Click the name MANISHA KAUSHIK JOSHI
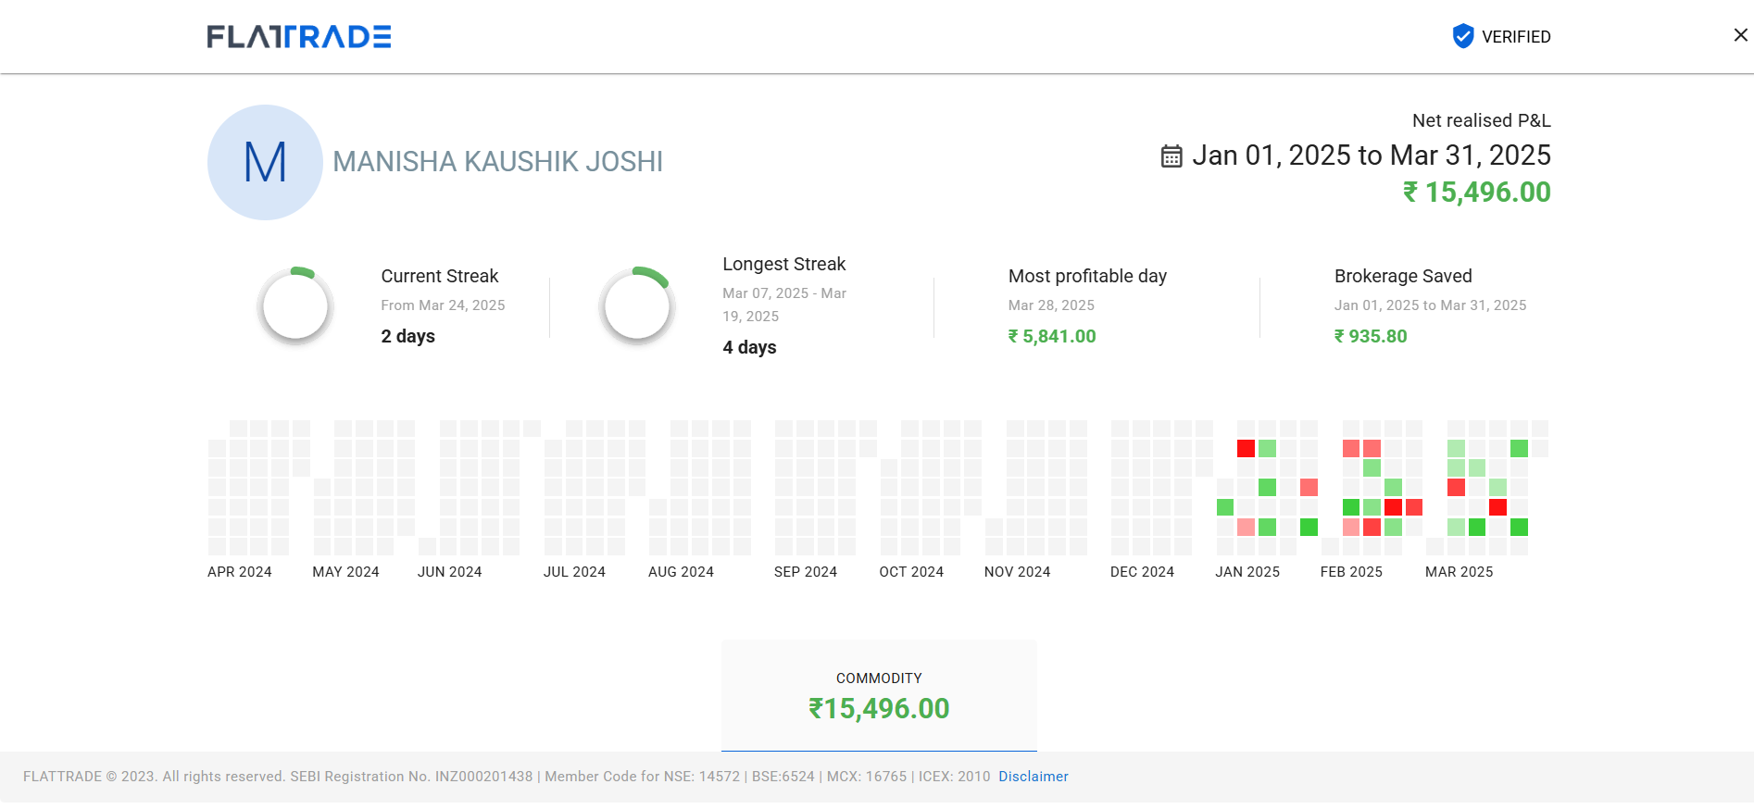The width and height of the screenshot is (1754, 809). (497, 162)
